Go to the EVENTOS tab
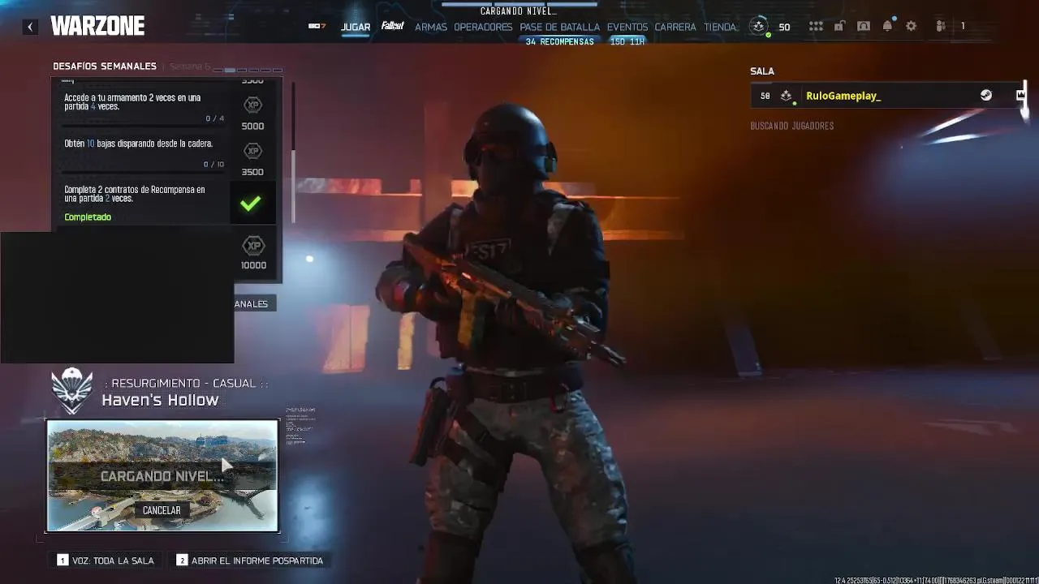The width and height of the screenshot is (1039, 584). 627,27
